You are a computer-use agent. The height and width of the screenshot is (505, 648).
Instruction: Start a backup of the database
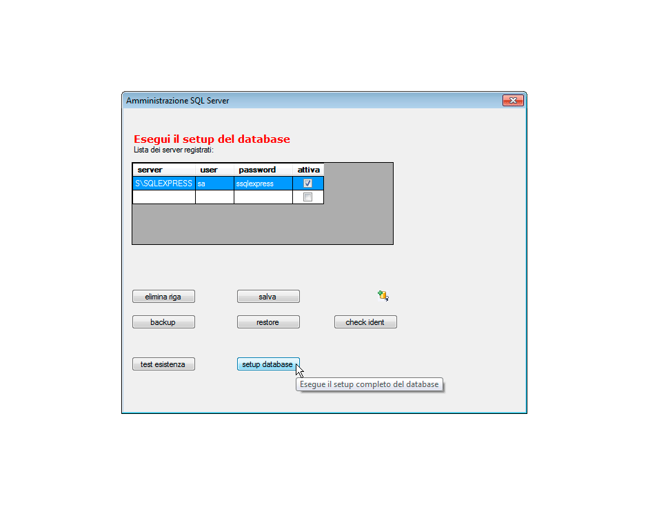(x=163, y=321)
